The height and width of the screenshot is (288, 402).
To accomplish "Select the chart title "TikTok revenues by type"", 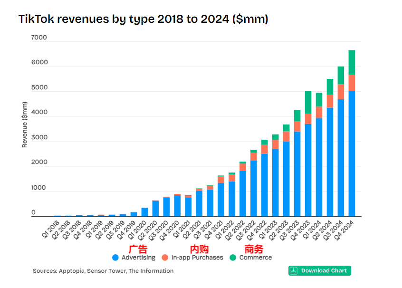I will point(86,19).
